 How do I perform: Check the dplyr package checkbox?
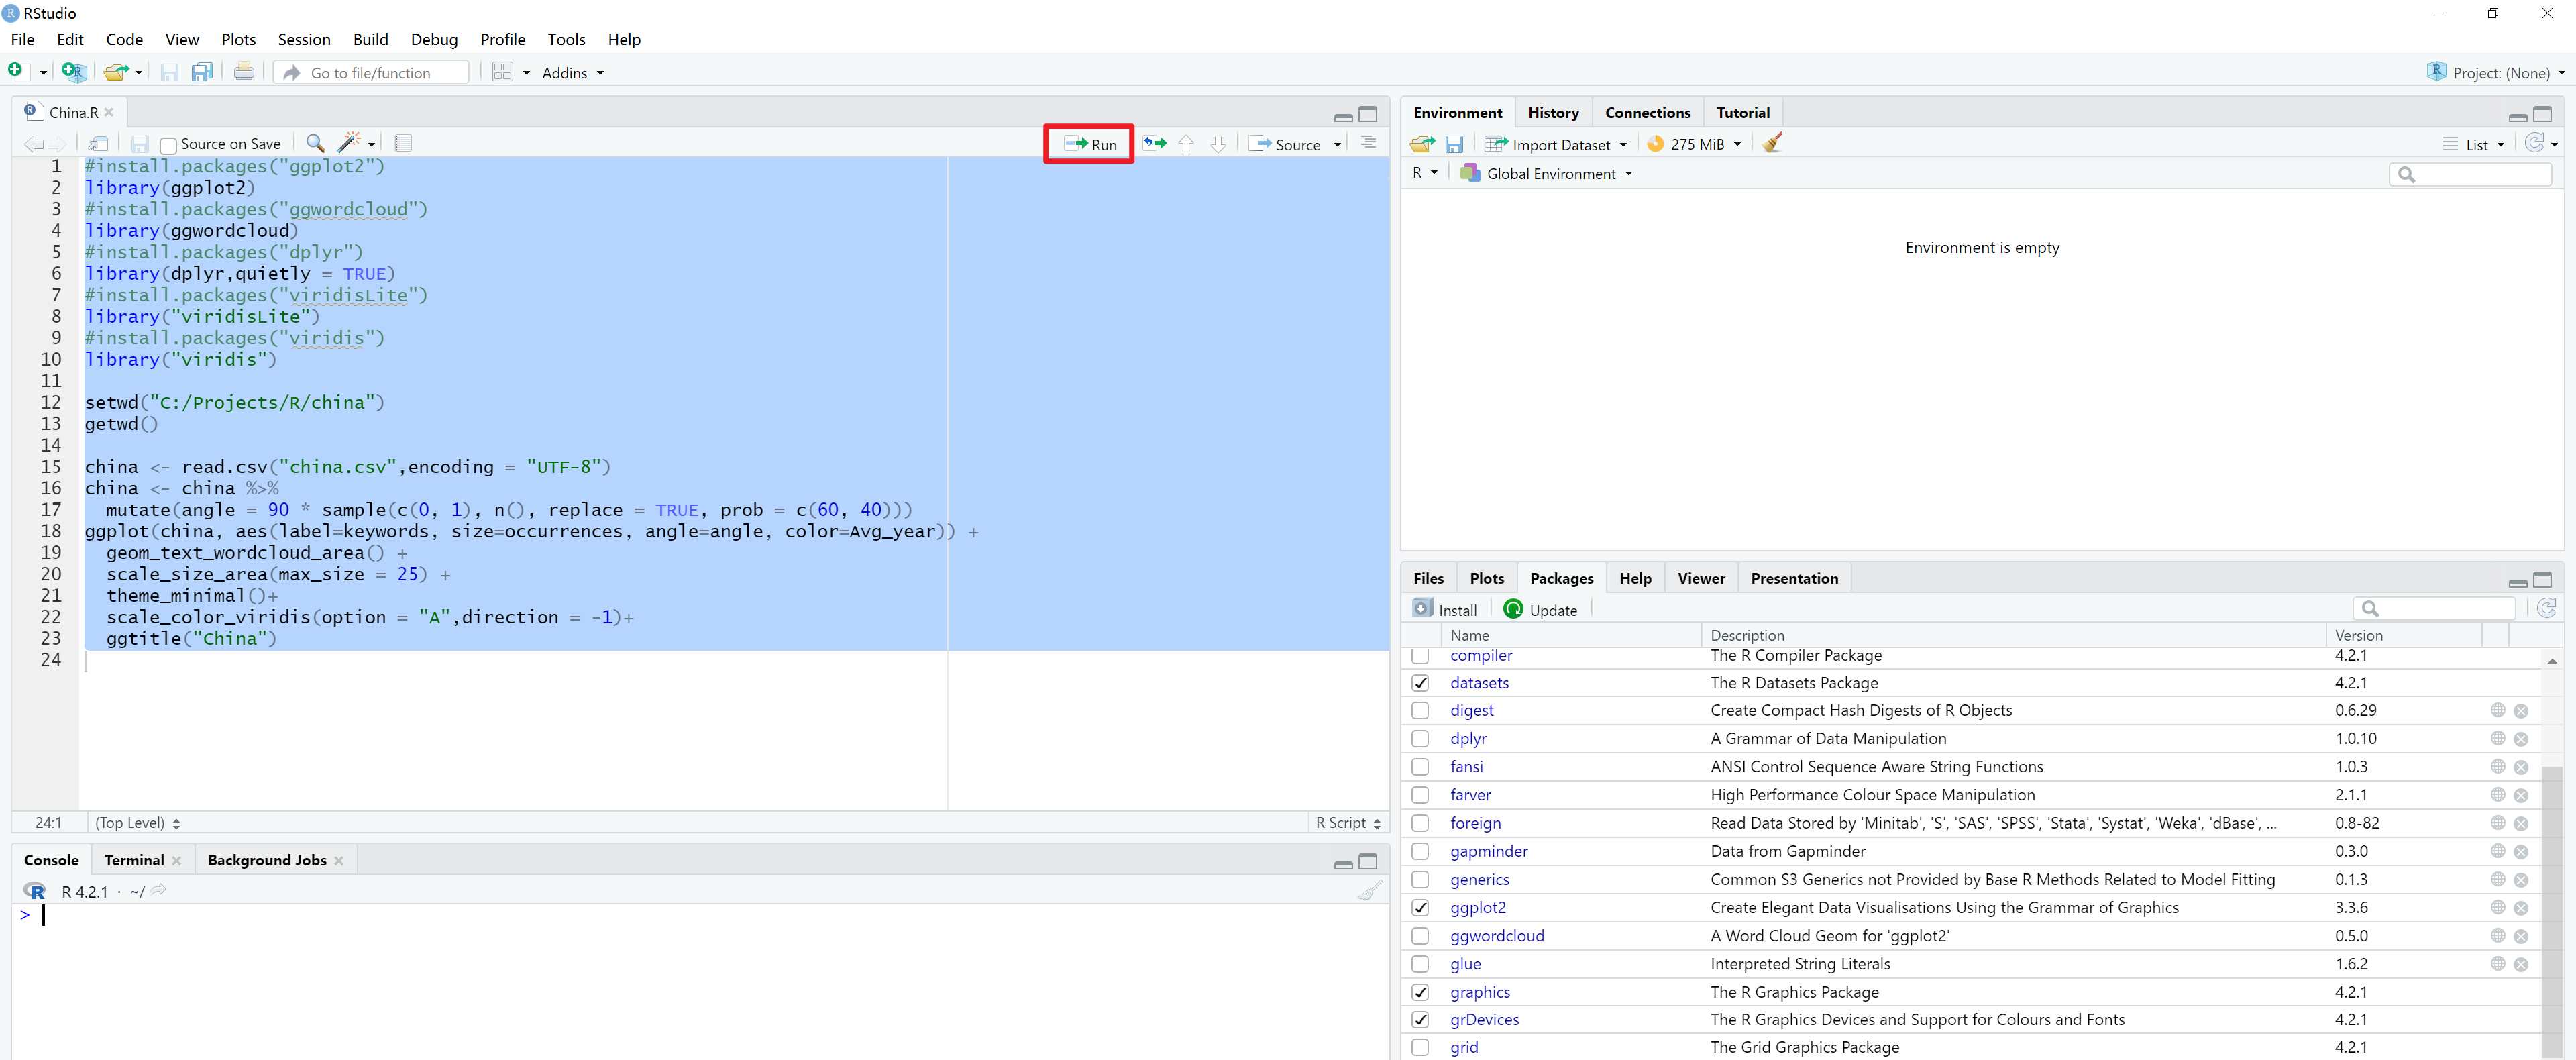pyautogui.click(x=1420, y=739)
